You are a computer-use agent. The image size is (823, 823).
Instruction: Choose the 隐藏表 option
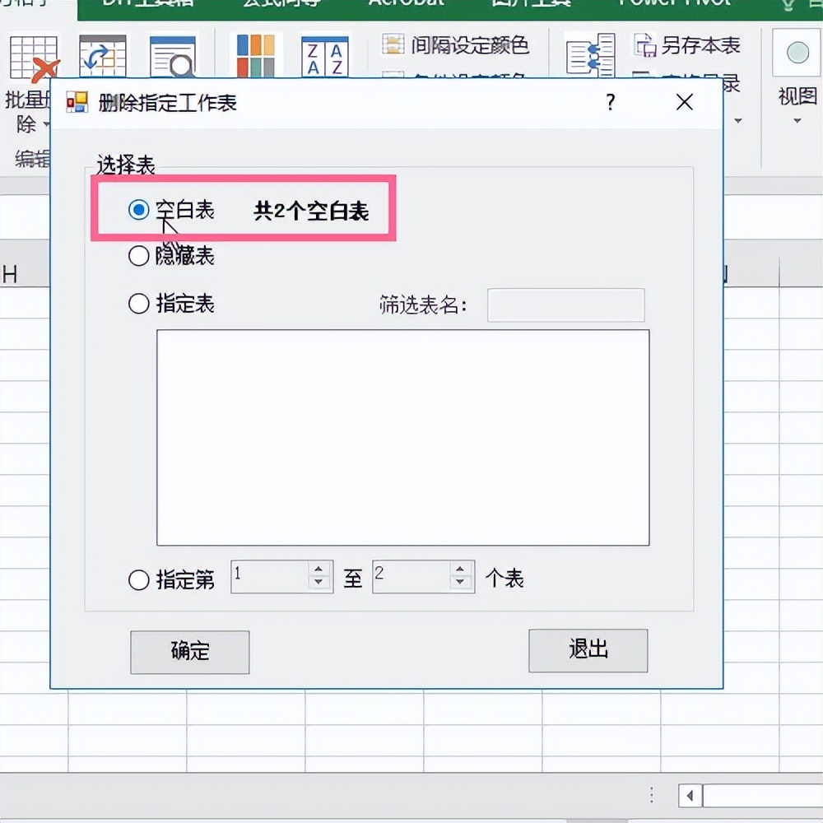pyautogui.click(x=138, y=256)
